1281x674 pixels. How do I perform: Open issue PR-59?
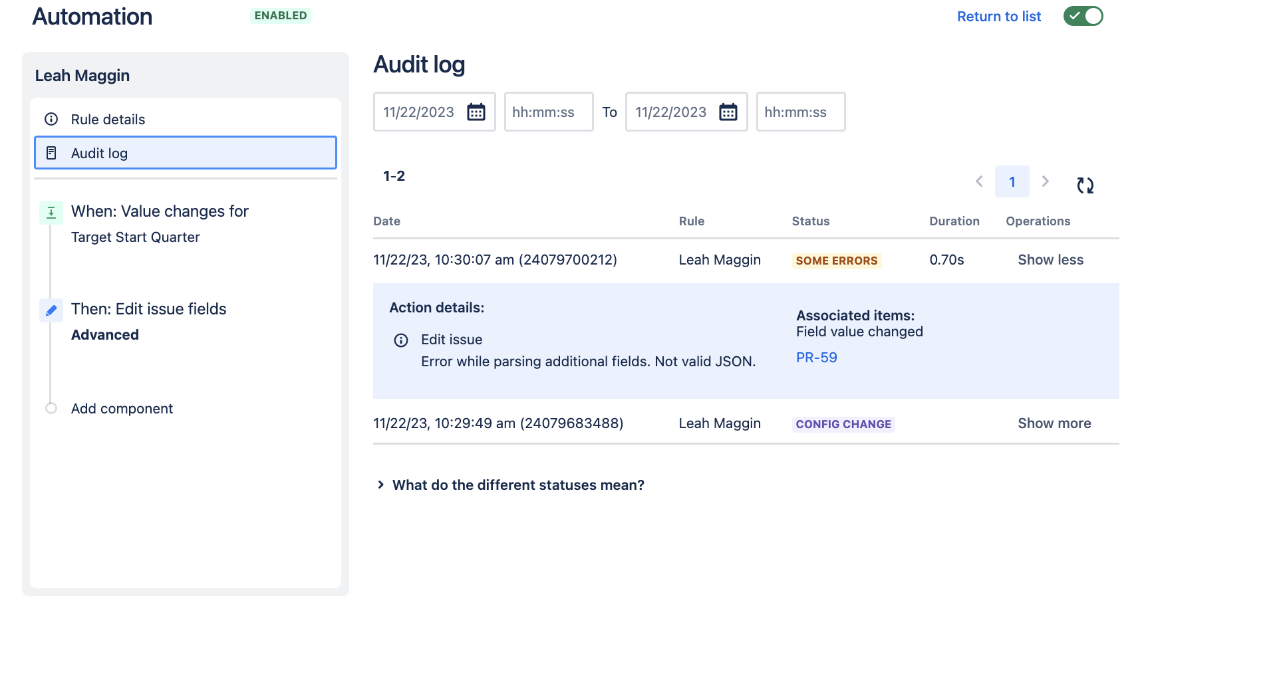(x=816, y=357)
